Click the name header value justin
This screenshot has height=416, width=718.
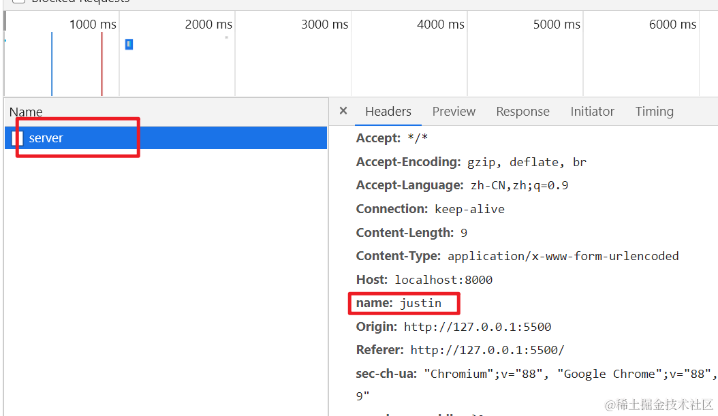pyautogui.click(x=420, y=304)
